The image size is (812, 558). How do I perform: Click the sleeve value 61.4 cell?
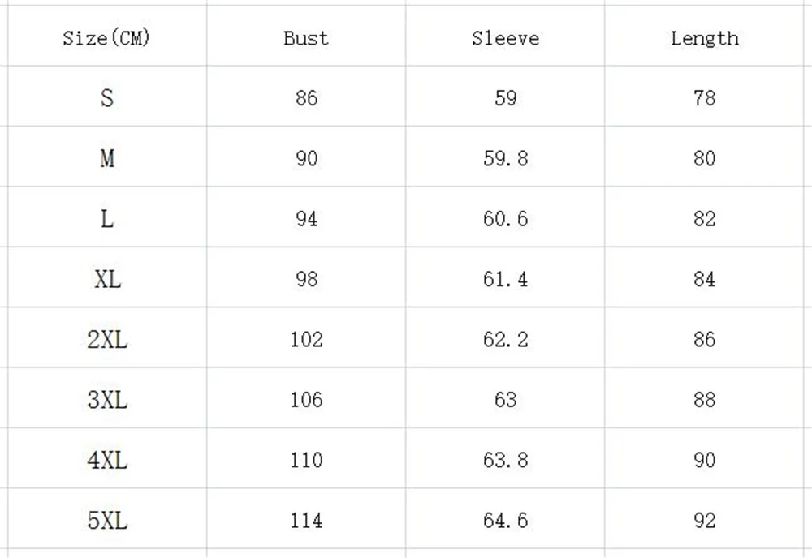(505, 279)
